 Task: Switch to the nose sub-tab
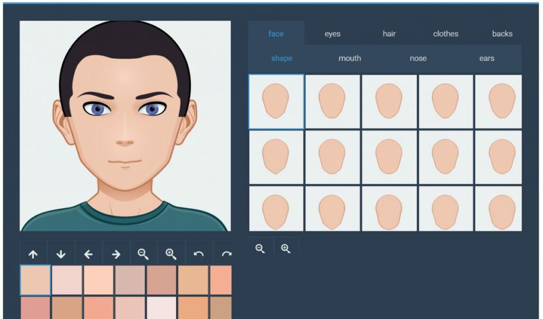pos(418,58)
